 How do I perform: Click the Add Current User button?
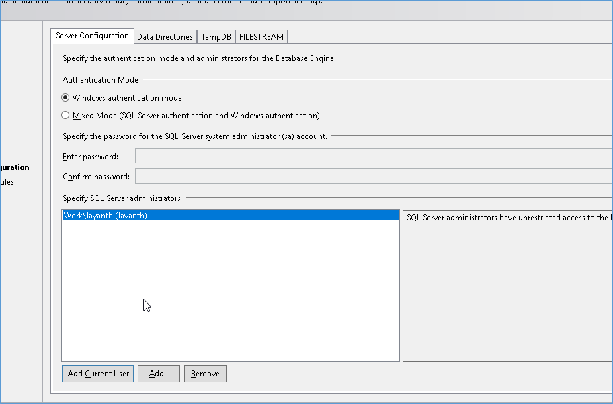pos(97,374)
